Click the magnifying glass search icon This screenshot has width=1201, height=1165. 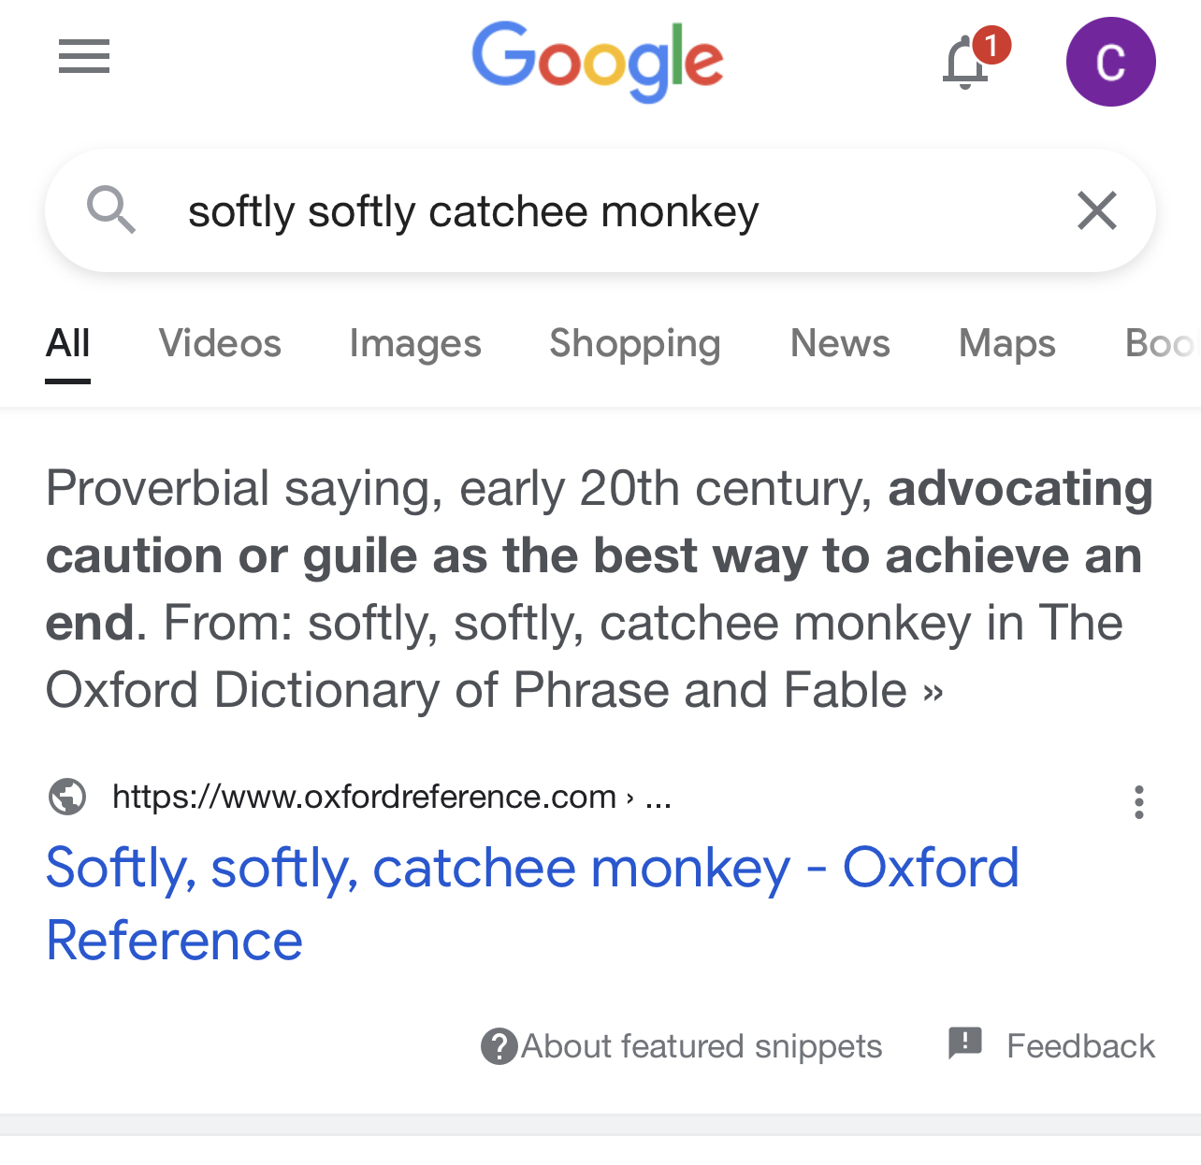click(x=111, y=210)
